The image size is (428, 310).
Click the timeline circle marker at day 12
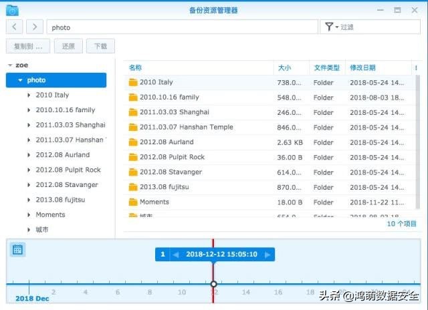pos(214,284)
